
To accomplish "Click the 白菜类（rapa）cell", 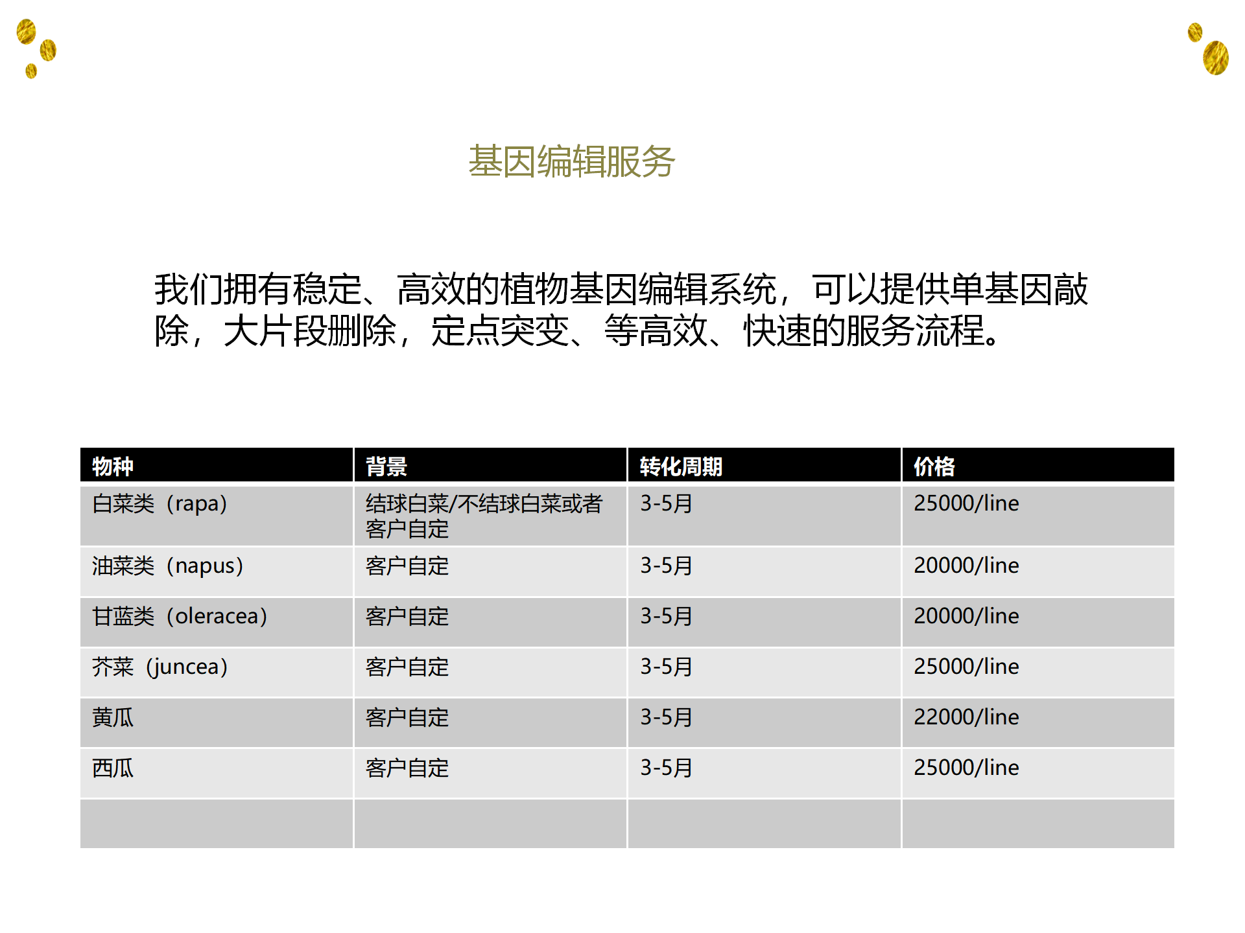I will [217, 516].
